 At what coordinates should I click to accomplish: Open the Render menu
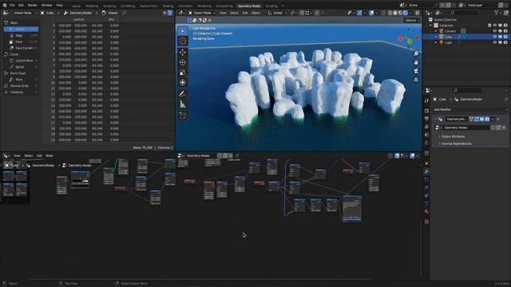click(x=32, y=6)
